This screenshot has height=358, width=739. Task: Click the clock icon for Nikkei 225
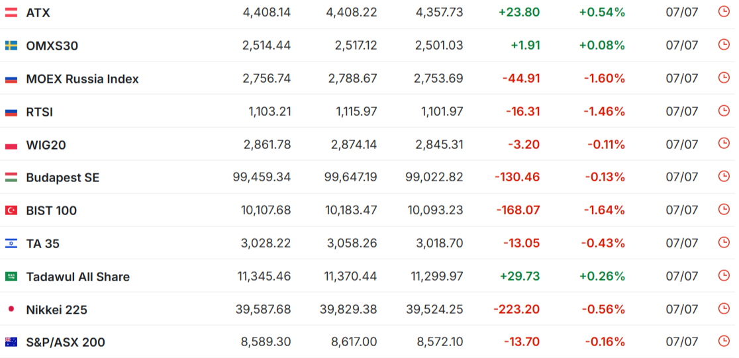click(724, 308)
